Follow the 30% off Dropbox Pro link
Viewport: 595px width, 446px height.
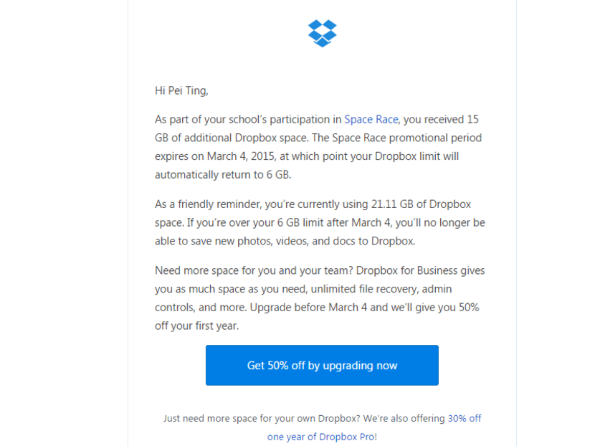point(464,418)
